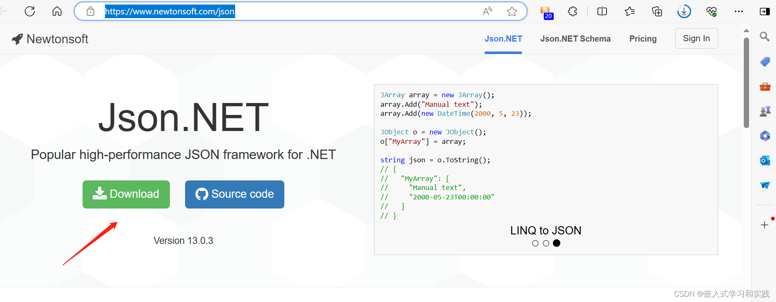Click the Version 13.0.3 text
Viewport: 776px width, 302px height.
[183, 241]
